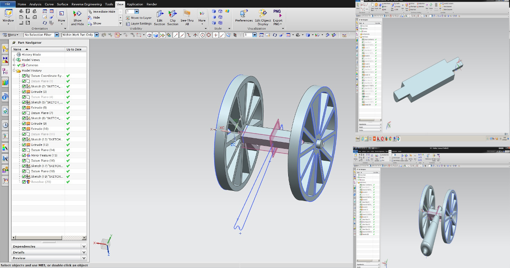Expand the Model Views tree node
The image size is (510, 268).
point(14,60)
